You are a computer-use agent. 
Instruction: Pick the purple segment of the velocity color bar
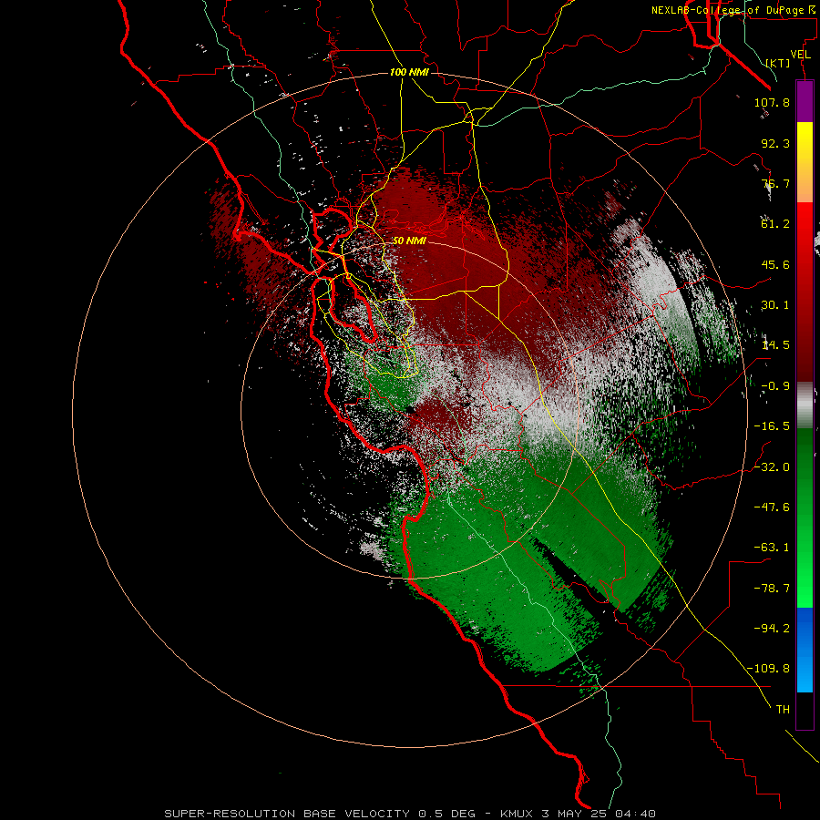click(x=805, y=102)
